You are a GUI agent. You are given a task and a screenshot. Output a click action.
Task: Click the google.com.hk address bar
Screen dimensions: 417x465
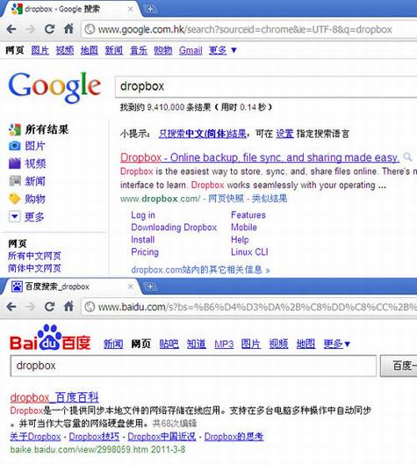point(248,29)
